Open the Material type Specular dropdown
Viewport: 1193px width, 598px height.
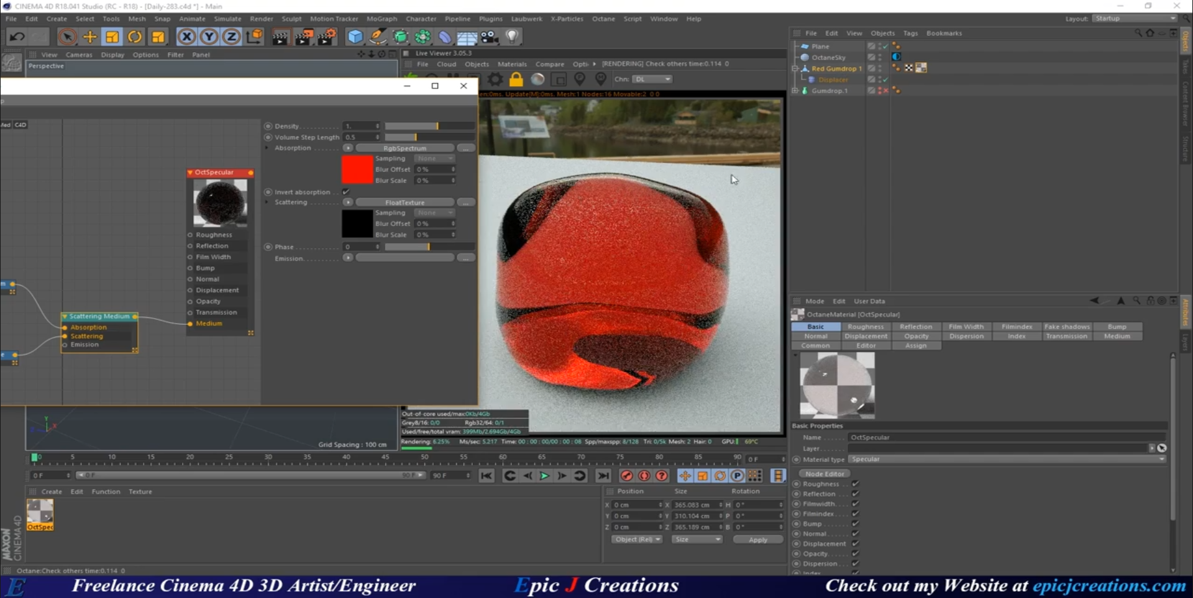(1007, 459)
